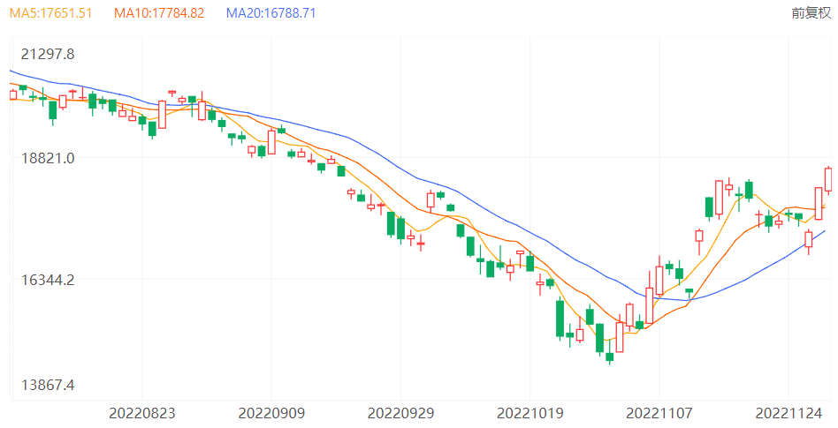Click the MA5 moving average label
The height and width of the screenshot is (428, 838).
pos(51,13)
